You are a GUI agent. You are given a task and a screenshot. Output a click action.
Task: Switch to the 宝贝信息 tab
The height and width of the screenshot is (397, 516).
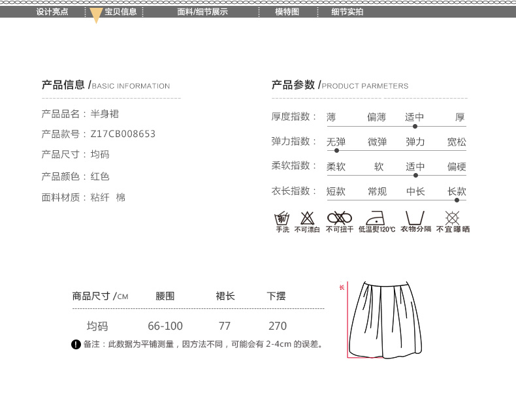[121, 12]
